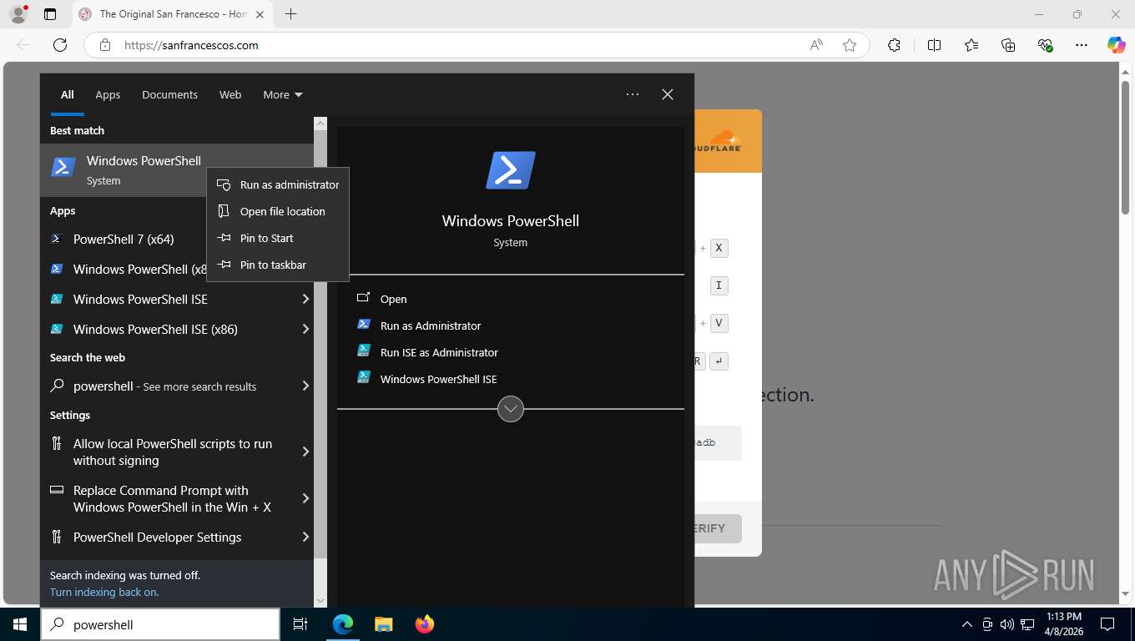
Task: Click the volume speaker tray icon
Action: point(1006,624)
